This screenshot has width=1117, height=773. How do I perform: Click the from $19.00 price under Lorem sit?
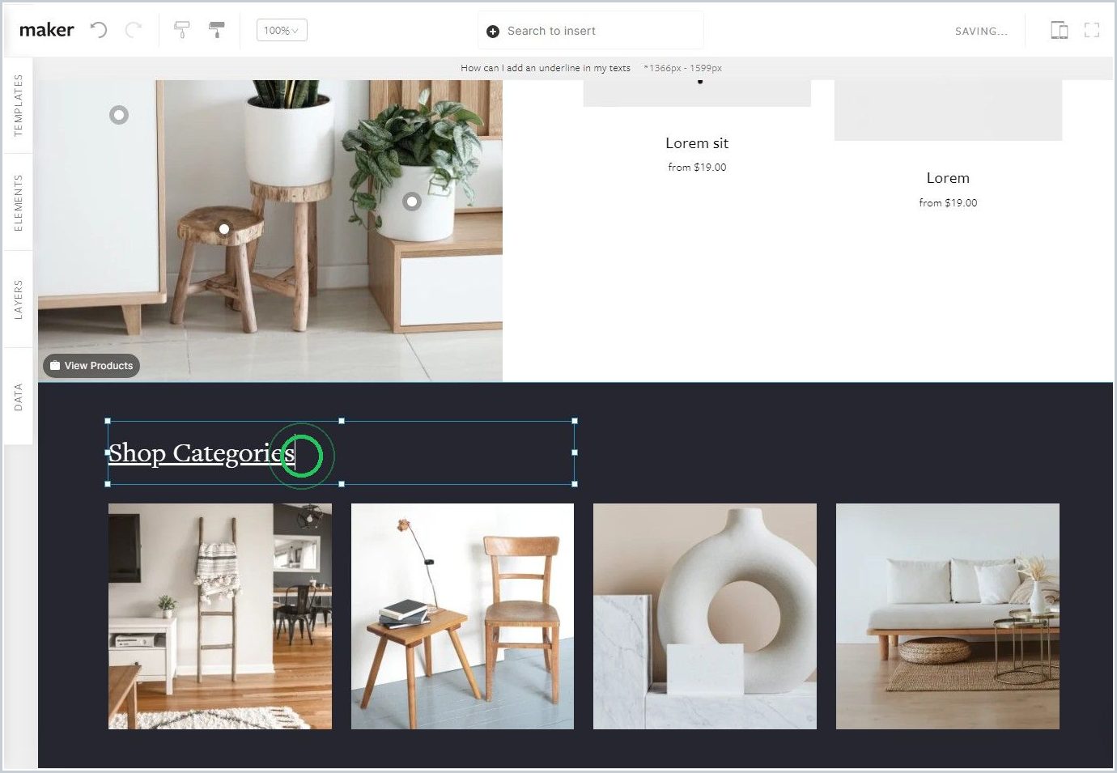coord(697,168)
